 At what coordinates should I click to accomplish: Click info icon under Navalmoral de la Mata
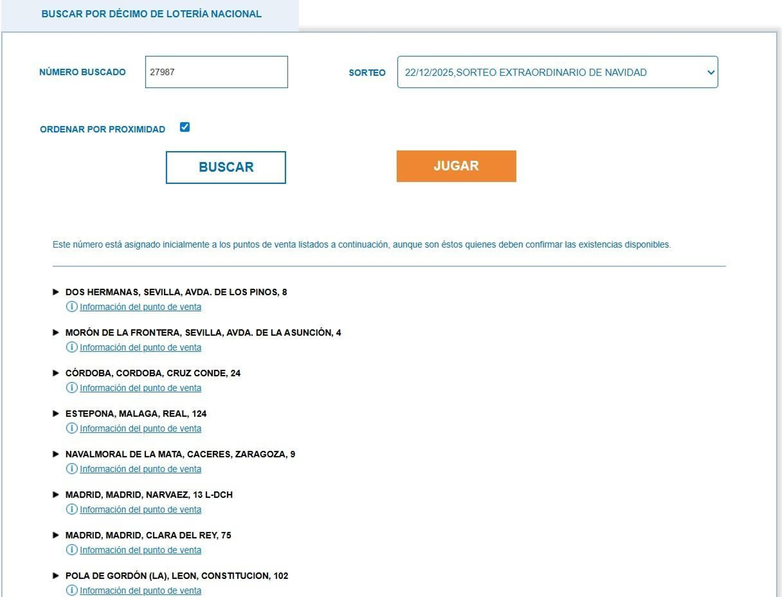click(71, 469)
